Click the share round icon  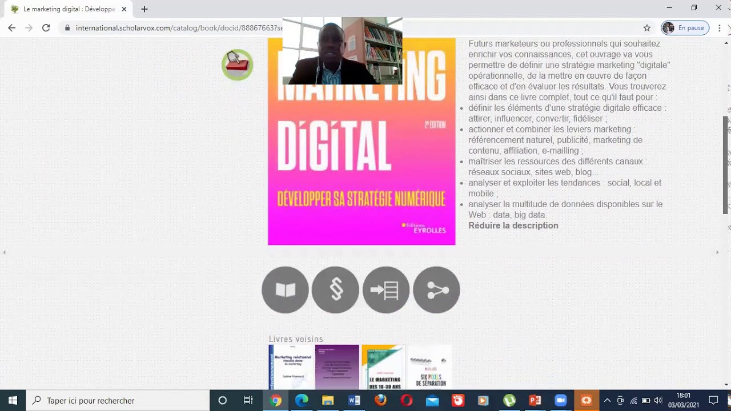pyautogui.click(x=436, y=290)
